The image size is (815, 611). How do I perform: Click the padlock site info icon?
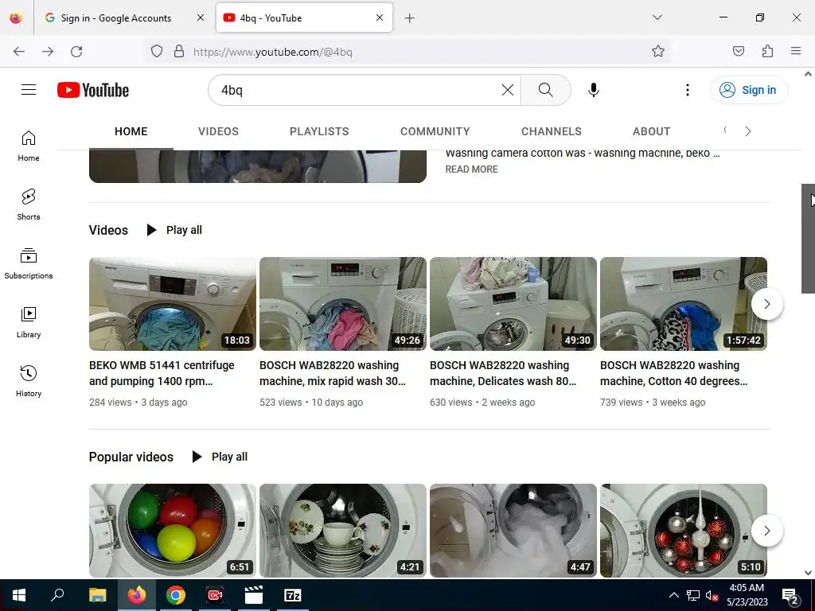tap(179, 52)
